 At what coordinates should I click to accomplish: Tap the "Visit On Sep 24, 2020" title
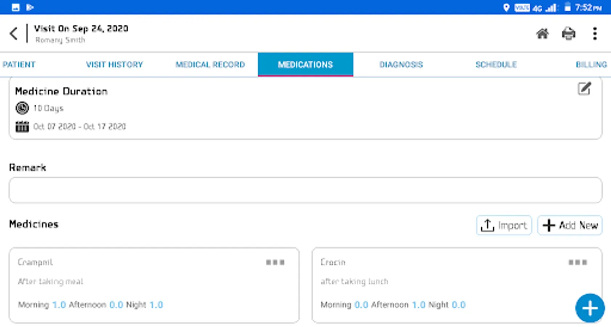click(x=81, y=29)
